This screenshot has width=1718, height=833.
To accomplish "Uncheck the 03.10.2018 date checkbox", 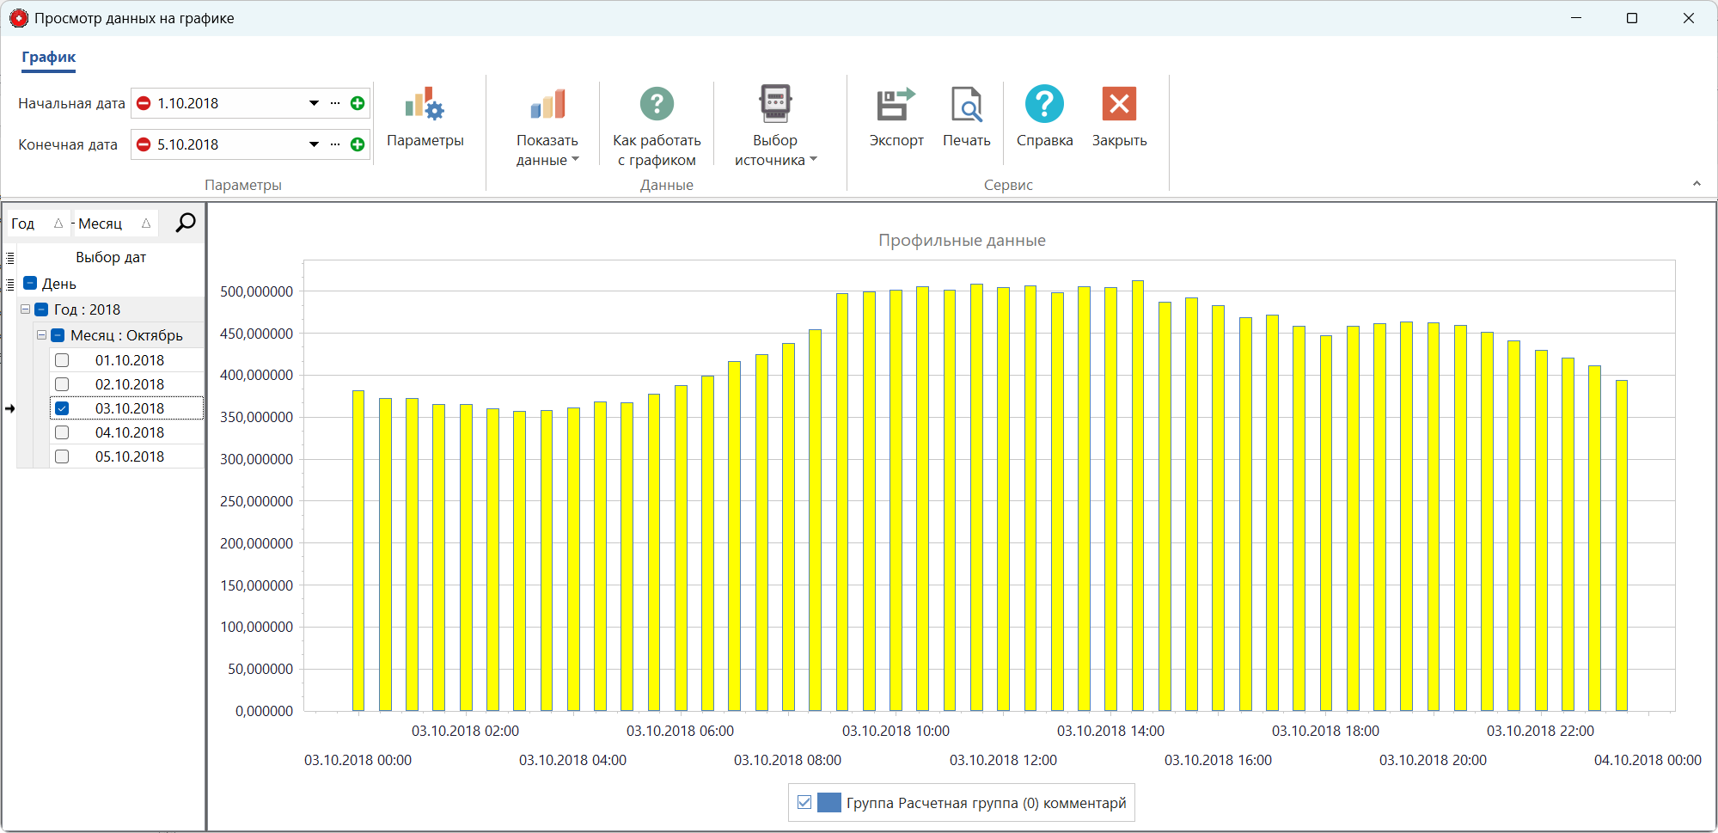I will coord(61,408).
